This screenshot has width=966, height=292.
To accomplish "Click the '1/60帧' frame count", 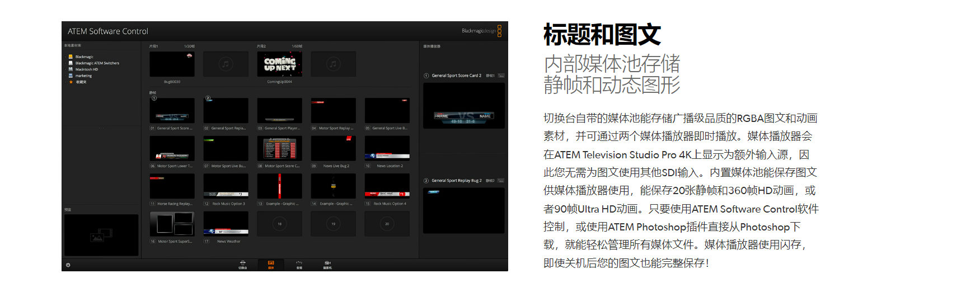I will [297, 46].
